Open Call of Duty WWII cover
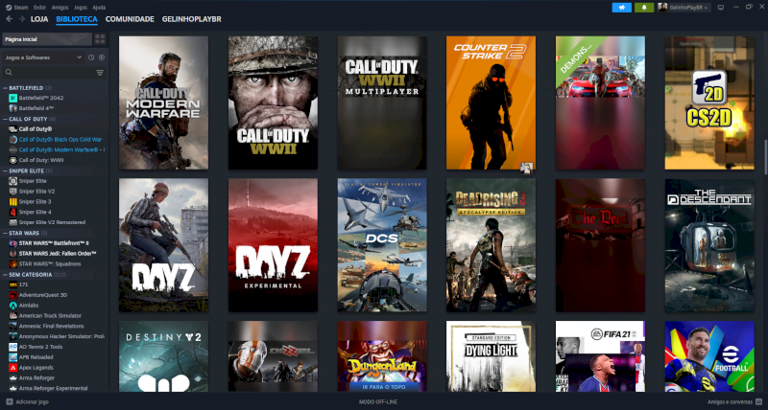Image resolution: width=768 pixels, height=410 pixels. [273, 102]
